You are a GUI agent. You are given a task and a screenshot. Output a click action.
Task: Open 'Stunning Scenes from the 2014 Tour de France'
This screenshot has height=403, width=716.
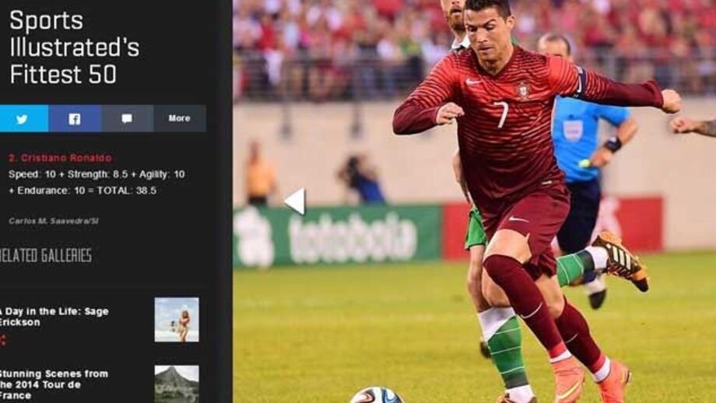pos(54,384)
